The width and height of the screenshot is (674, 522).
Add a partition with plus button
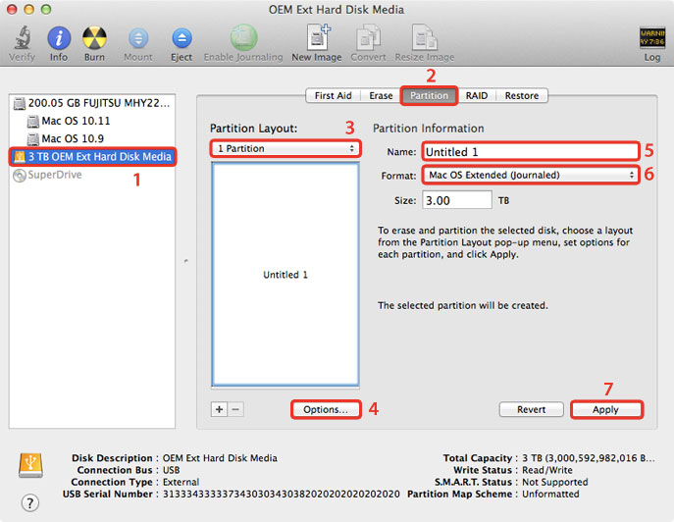(x=219, y=408)
